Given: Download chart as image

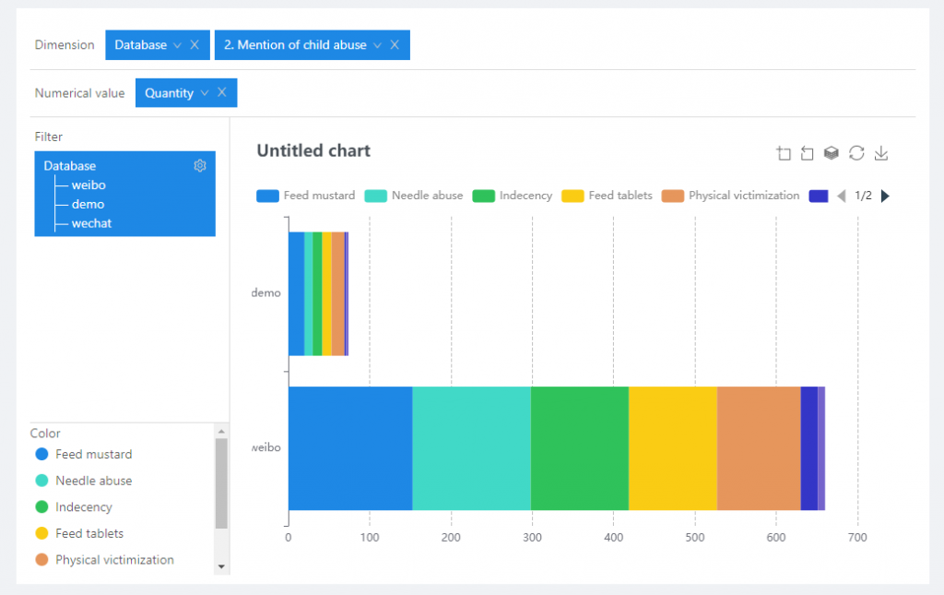Looking at the screenshot, I should tap(881, 153).
